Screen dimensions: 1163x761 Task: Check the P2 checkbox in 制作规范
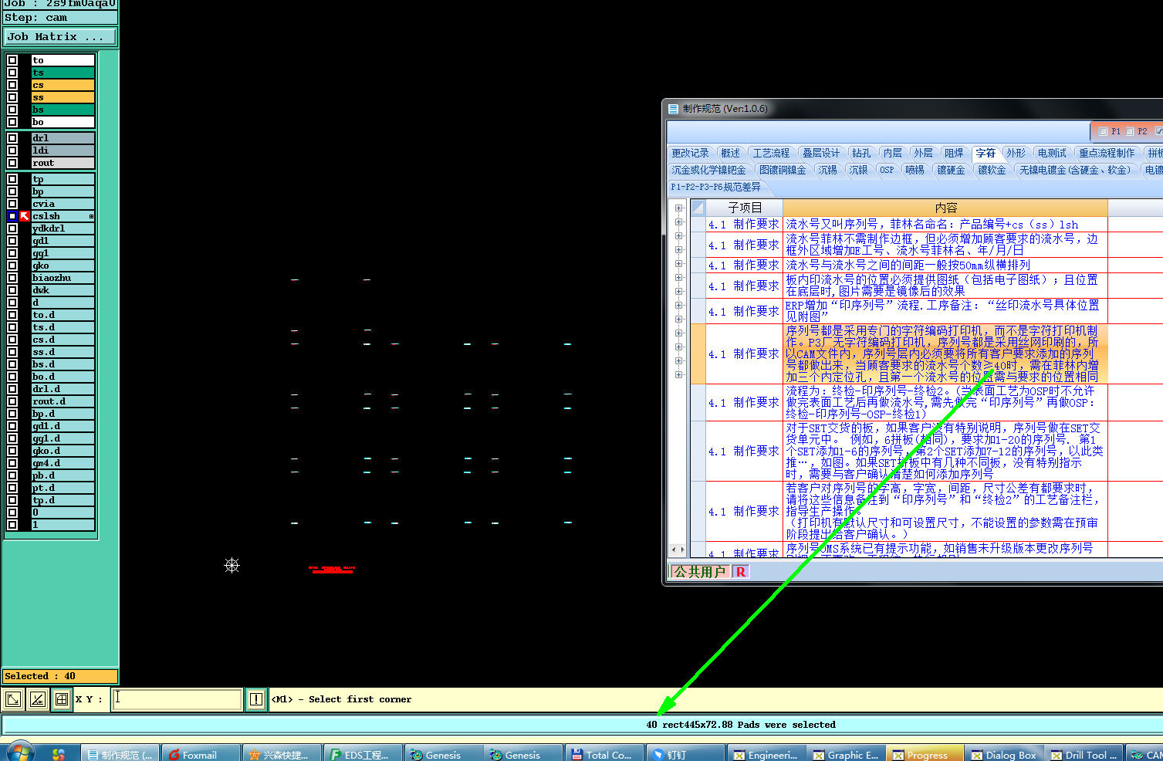tap(1130, 131)
